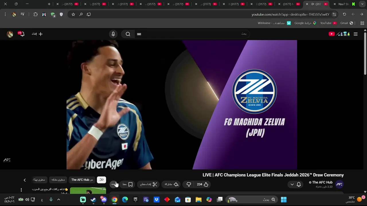
Task: Open The AFC Hub channel name link
Action: [x=322, y=182]
